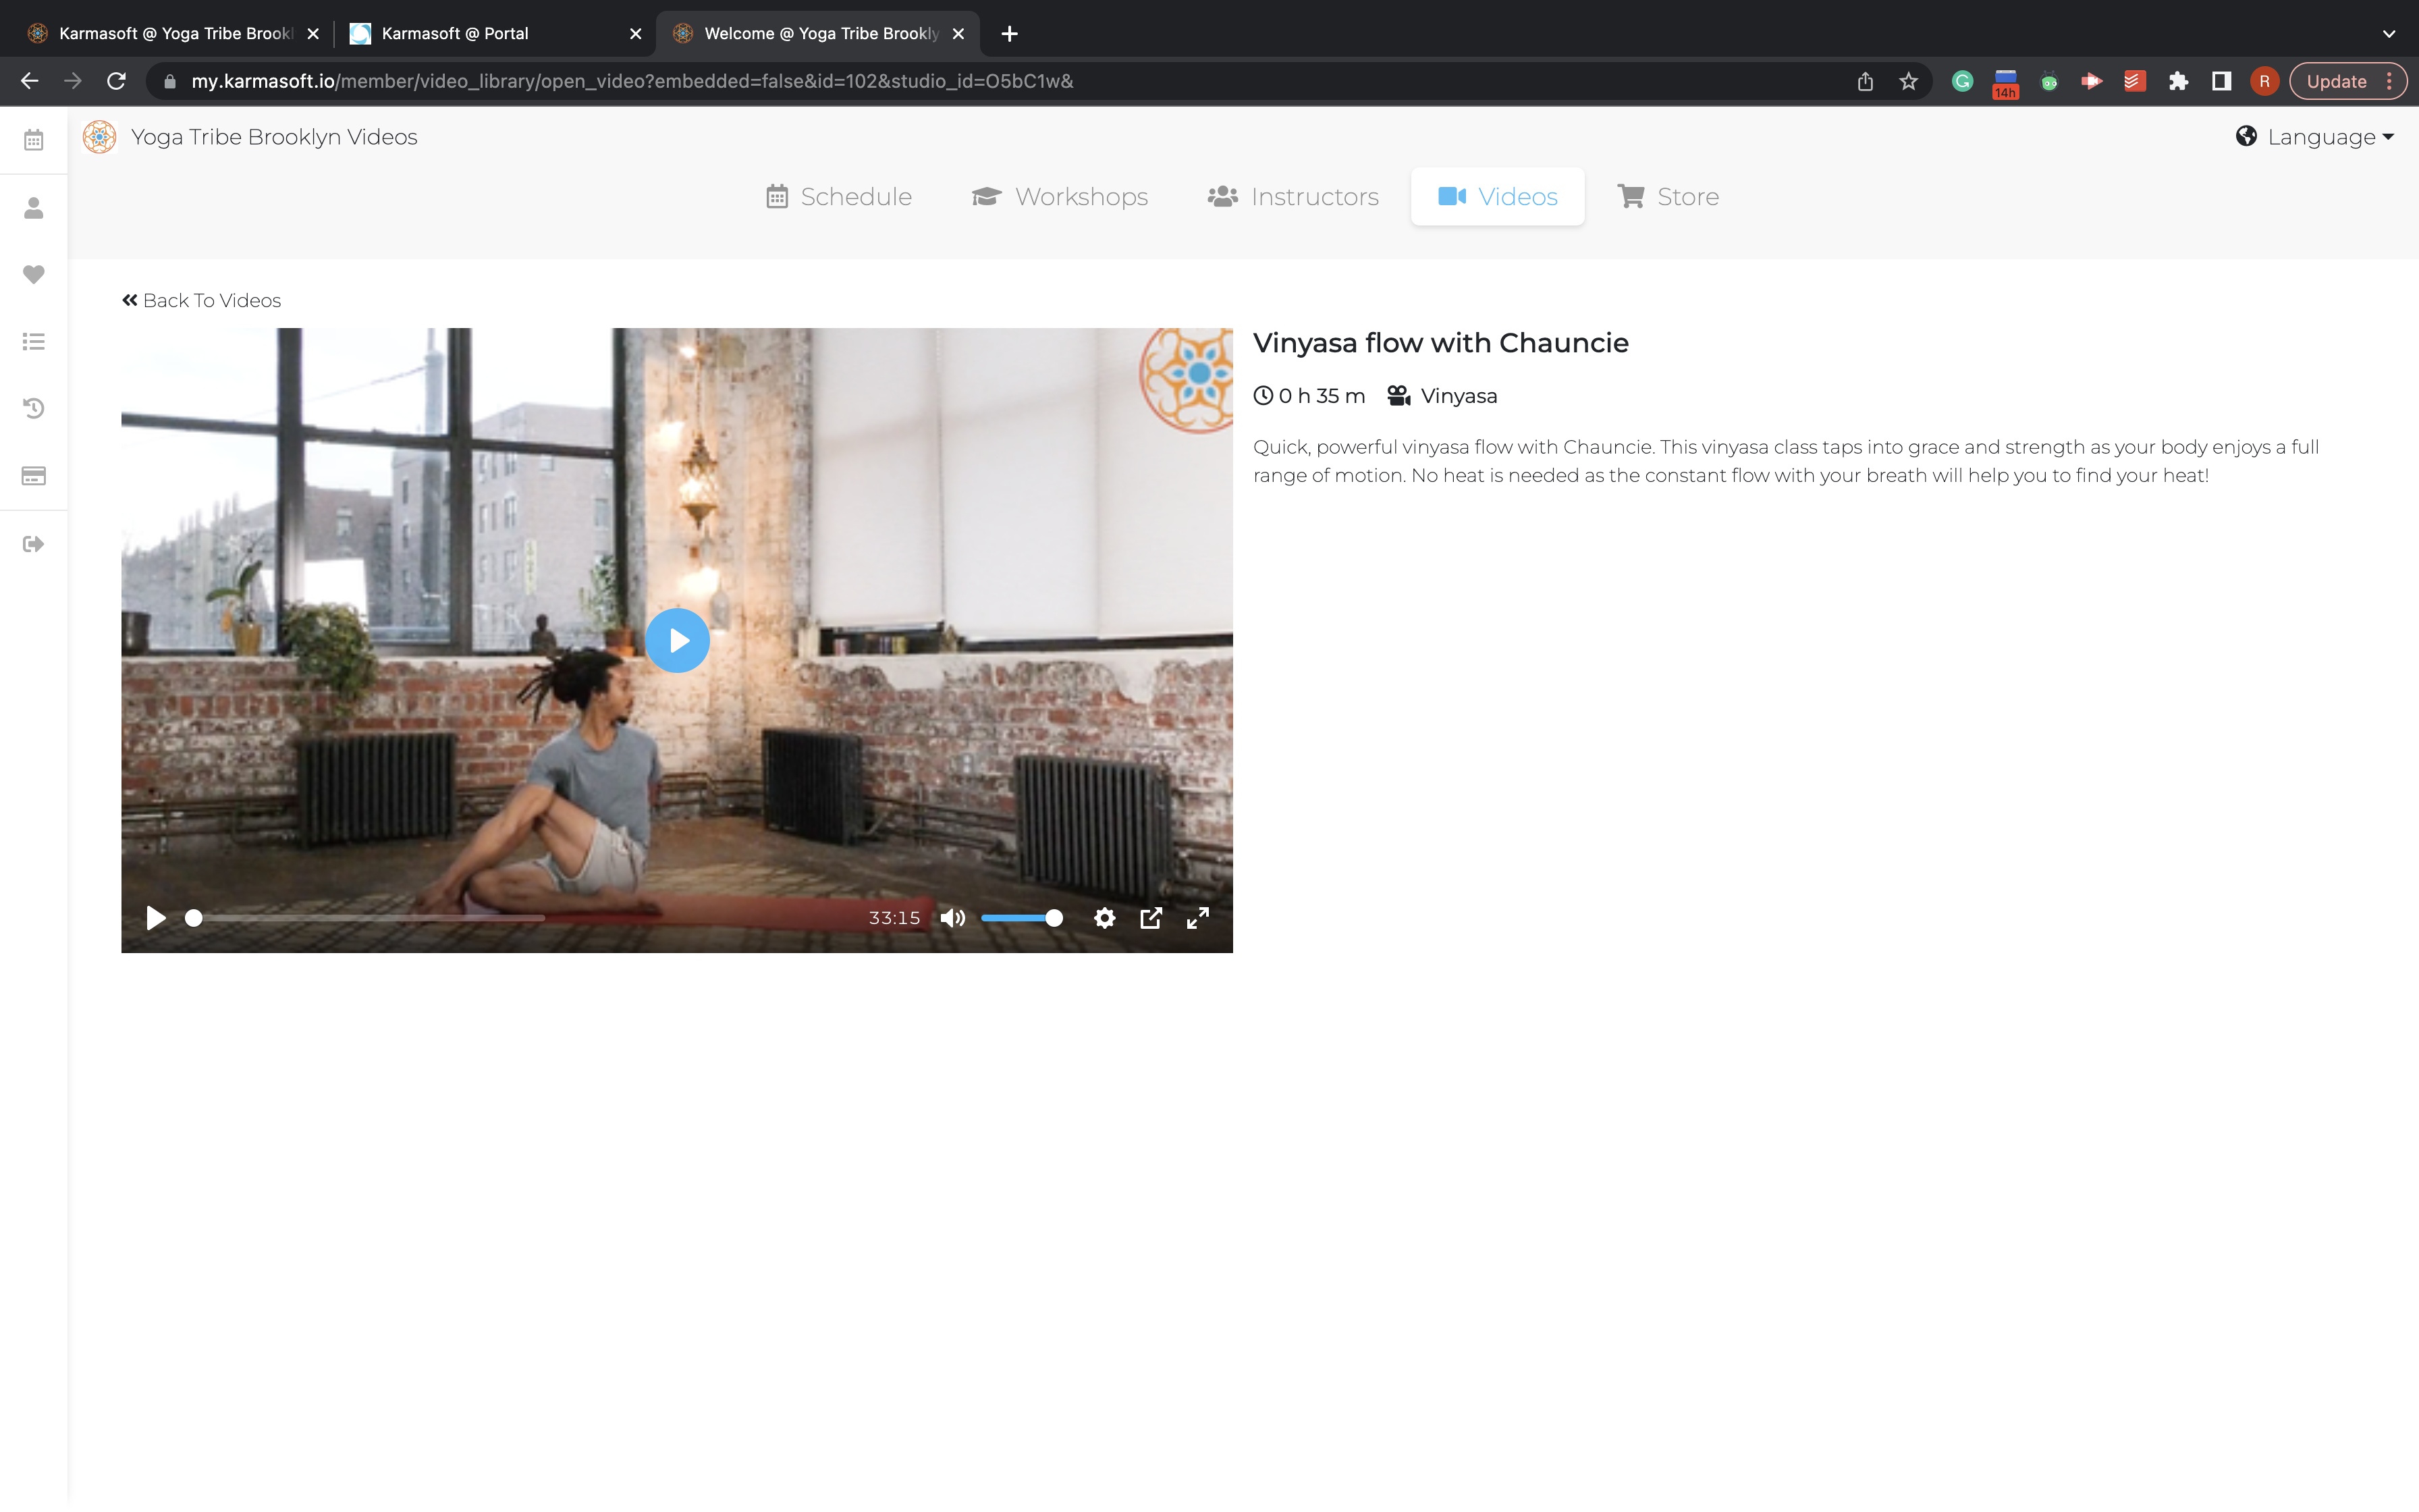Open Chrome tab search chevron
Image resolution: width=2419 pixels, height=1512 pixels.
pyautogui.click(x=2388, y=34)
